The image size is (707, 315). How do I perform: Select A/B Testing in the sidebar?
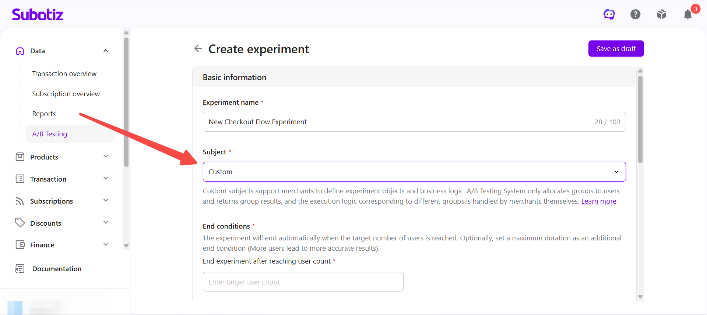(x=50, y=134)
